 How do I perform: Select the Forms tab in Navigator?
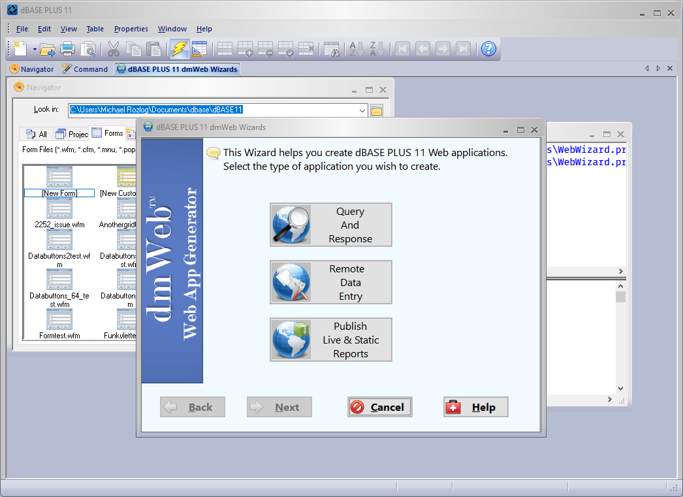point(107,133)
